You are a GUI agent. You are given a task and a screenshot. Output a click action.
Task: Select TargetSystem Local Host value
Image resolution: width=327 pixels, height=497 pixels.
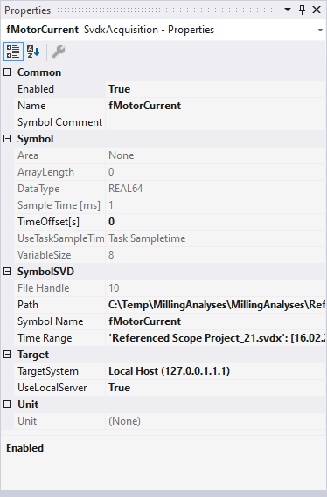pos(216,371)
